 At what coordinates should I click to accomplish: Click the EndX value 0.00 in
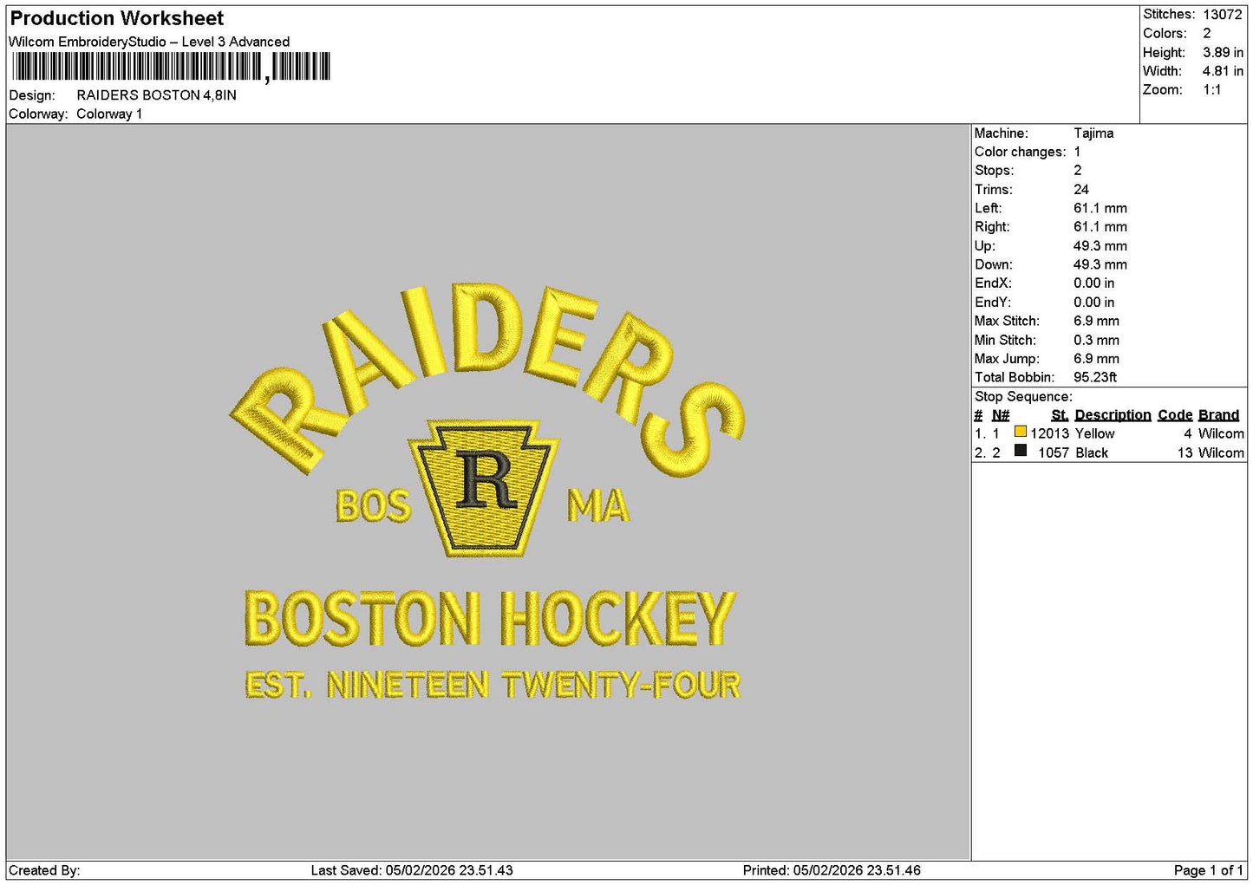click(1093, 283)
